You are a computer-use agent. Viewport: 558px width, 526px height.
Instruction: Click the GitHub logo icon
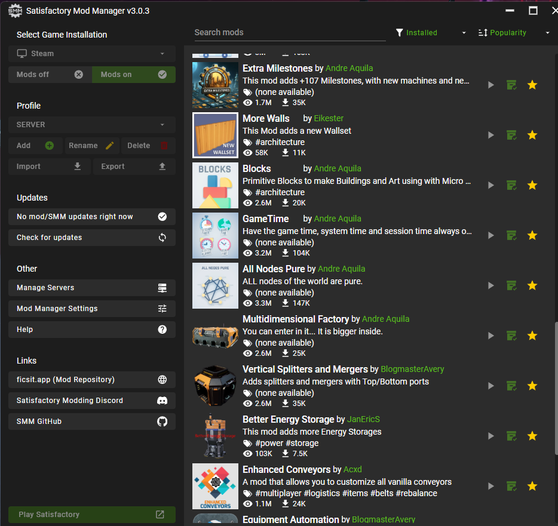coord(163,422)
